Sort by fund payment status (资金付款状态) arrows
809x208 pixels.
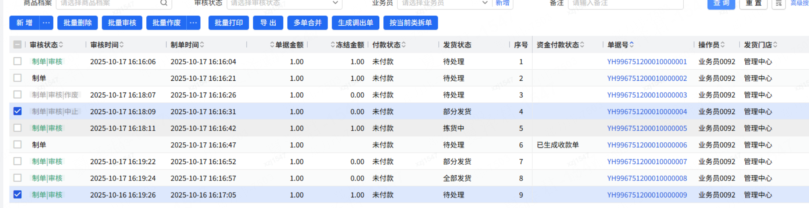582,45
